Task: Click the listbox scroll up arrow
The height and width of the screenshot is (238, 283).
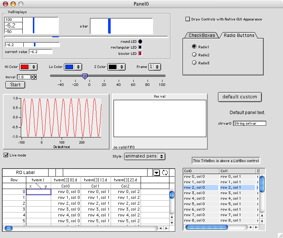Action: coord(262,215)
